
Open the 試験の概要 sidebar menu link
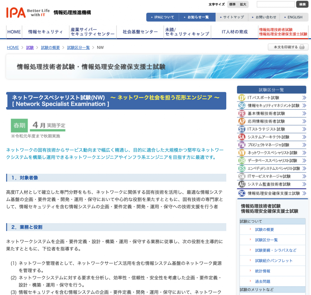pos(265,230)
